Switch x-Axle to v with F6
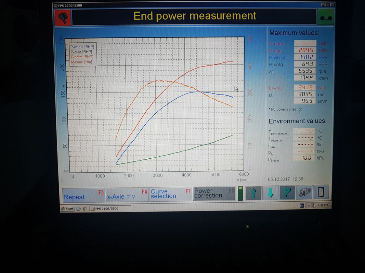365x273 pixels. 127,195
